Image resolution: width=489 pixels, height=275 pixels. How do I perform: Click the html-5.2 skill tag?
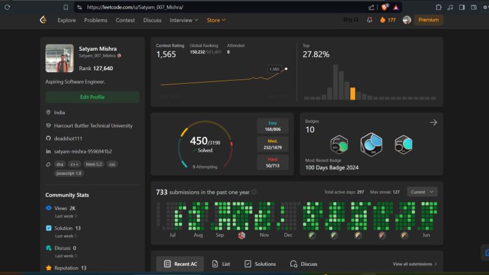(94, 164)
